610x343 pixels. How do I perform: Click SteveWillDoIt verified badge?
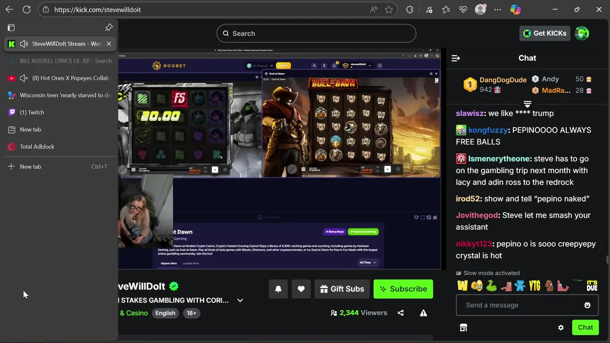174,286
